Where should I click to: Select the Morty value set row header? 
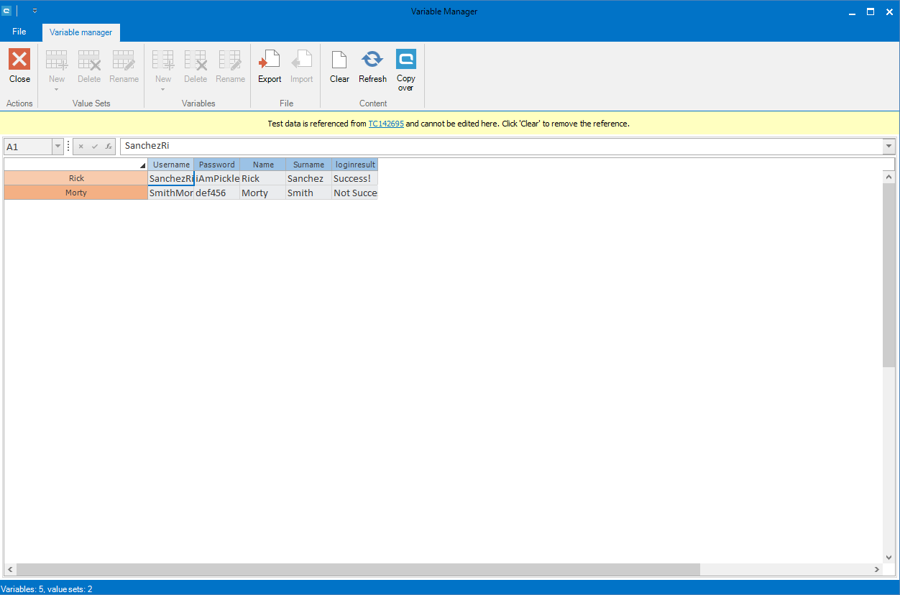point(76,193)
